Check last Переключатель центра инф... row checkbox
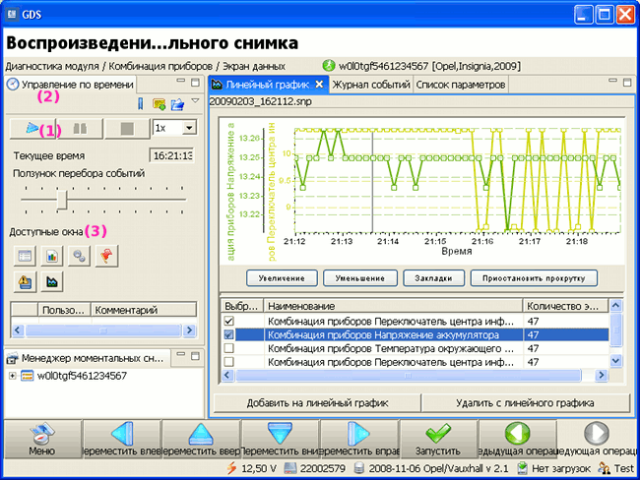Viewport: 640px width, 480px height. [x=229, y=362]
